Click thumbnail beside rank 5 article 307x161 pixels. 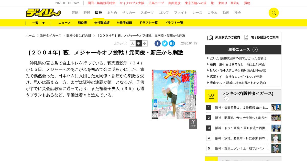[x=276, y=148]
